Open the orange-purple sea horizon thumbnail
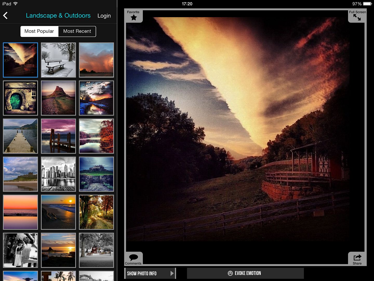Viewport: 374px width, 281px height. [x=21, y=212]
